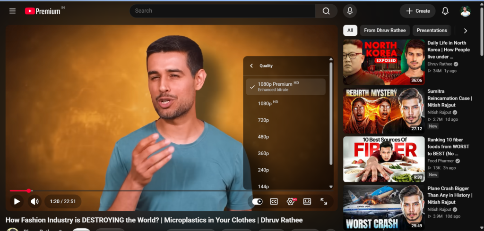The height and width of the screenshot is (231, 484).
Task: Choose 360p quality
Action: click(285, 153)
